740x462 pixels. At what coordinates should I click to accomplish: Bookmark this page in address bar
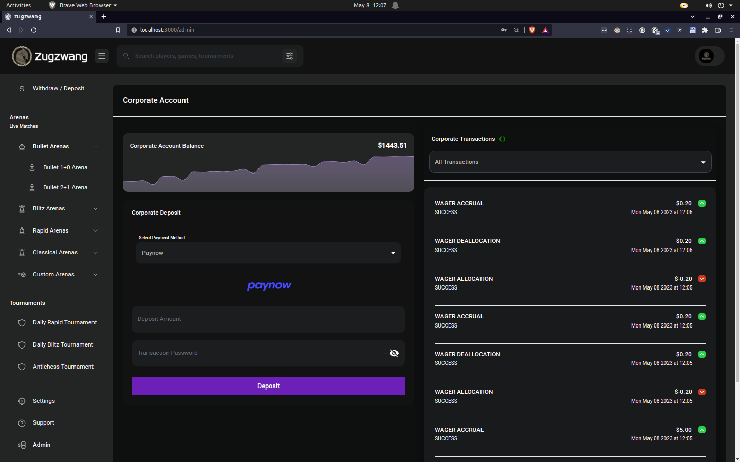(x=118, y=30)
